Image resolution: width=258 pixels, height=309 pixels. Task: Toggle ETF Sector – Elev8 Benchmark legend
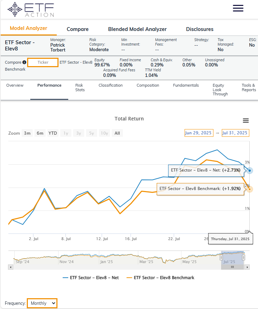point(160,278)
